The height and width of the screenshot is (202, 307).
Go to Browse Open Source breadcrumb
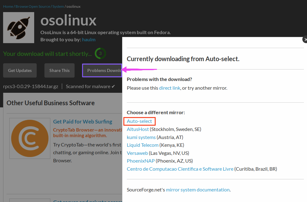click(33, 7)
